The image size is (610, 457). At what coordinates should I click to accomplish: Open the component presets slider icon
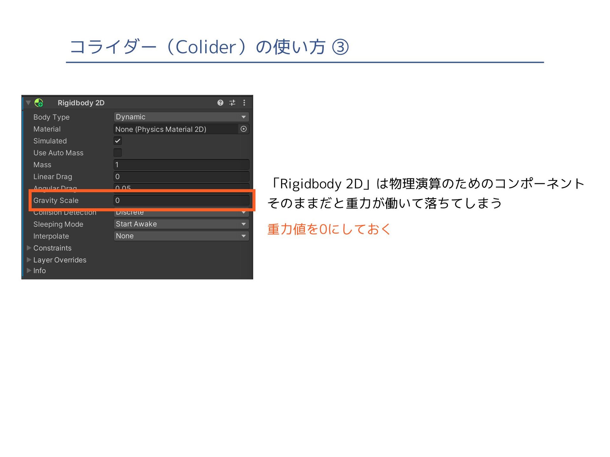[x=232, y=103]
